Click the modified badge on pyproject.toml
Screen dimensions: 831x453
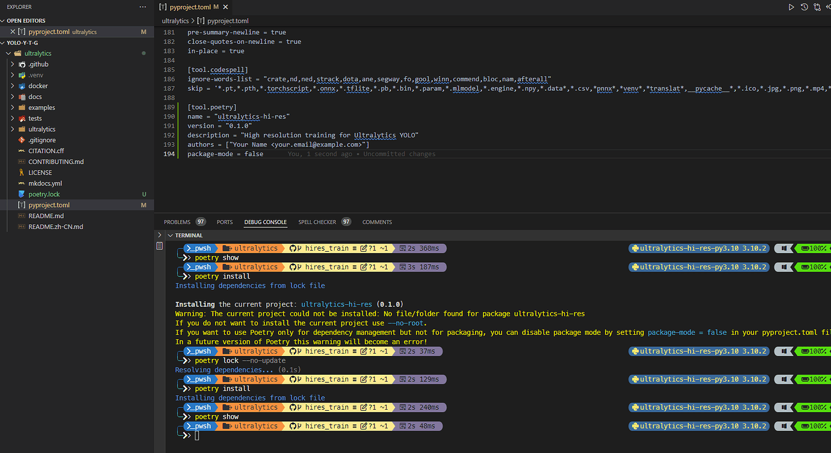(x=143, y=205)
